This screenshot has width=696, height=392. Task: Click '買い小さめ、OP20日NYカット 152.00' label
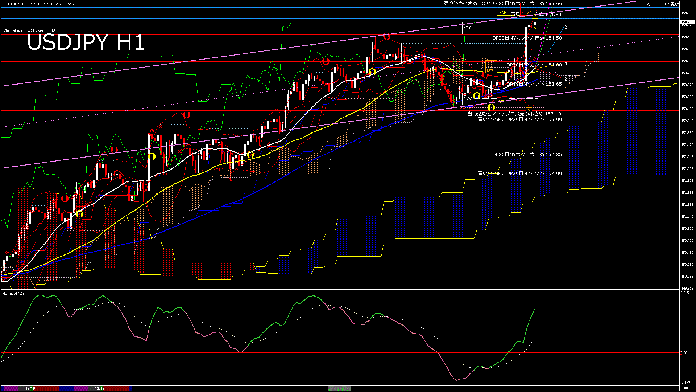(520, 173)
